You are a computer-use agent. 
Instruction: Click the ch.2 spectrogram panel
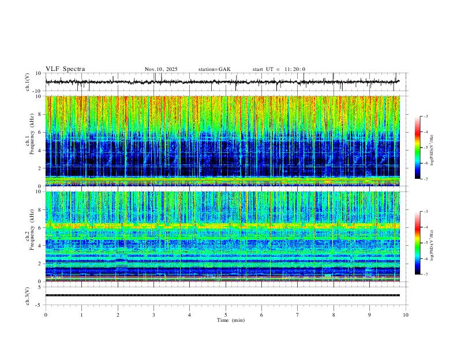[x=222, y=236]
